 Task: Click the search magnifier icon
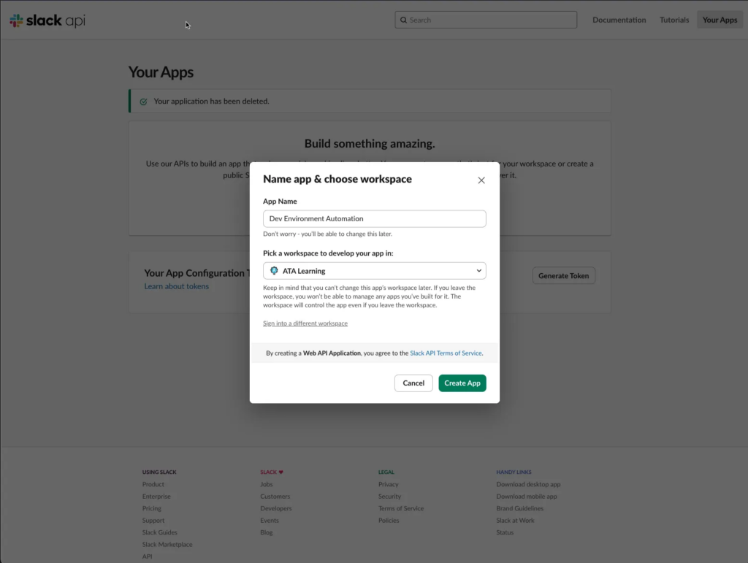pos(403,20)
